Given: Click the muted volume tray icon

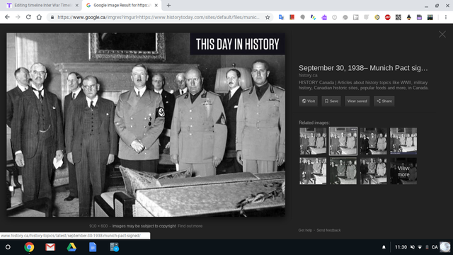Looking at the screenshot, I should (413, 247).
